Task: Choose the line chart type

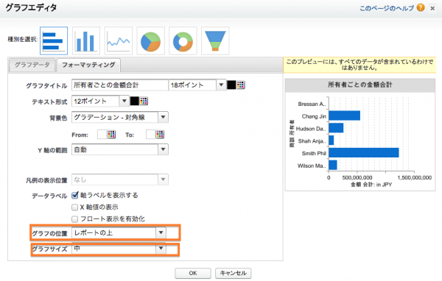Action: click(x=119, y=41)
